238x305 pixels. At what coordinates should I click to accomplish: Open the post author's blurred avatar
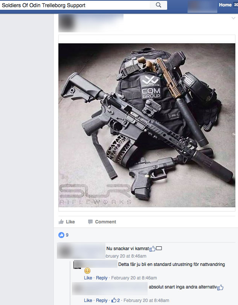click(x=66, y=23)
